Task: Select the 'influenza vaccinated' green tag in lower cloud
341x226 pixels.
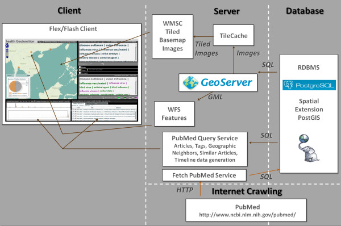Action: [x=93, y=83]
